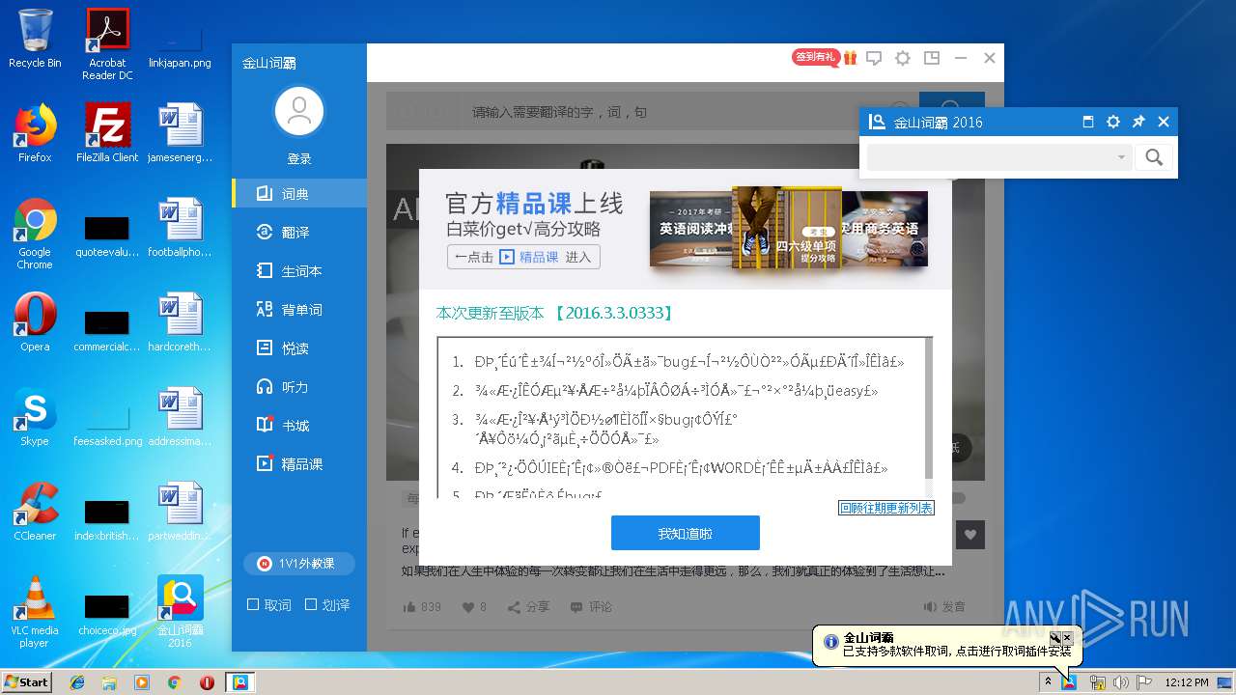Click the 精品课 进入 banner button

(x=523, y=257)
